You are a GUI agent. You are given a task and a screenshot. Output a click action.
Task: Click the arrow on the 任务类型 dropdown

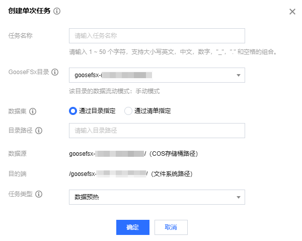(238, 198)
